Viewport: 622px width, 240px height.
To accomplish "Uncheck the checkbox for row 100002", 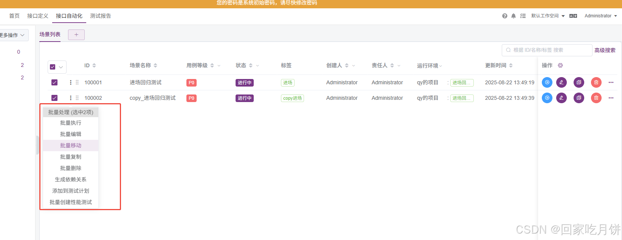I will click(x=54, y=98).
